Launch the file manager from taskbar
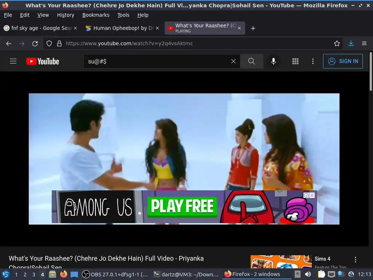This screenshot has height=280, width=373. [x=52, y=275]
